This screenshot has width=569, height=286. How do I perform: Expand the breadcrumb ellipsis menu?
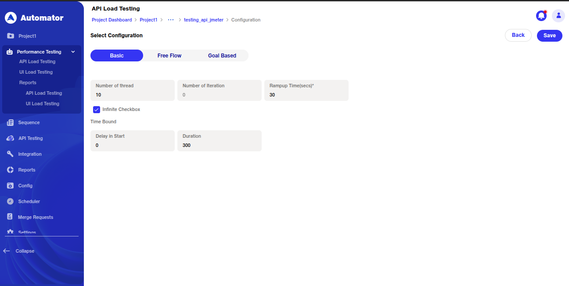click(x=171, y=20)
